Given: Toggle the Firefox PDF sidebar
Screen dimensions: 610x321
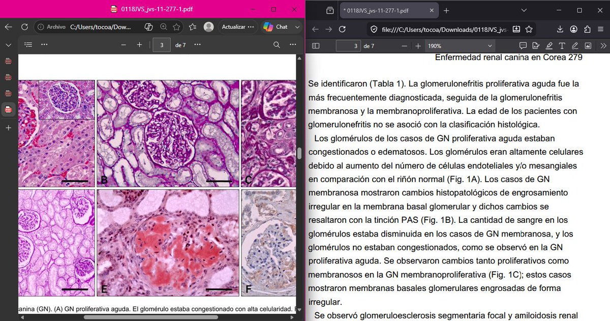Looking at the screenshot, I should pos(316,46).
